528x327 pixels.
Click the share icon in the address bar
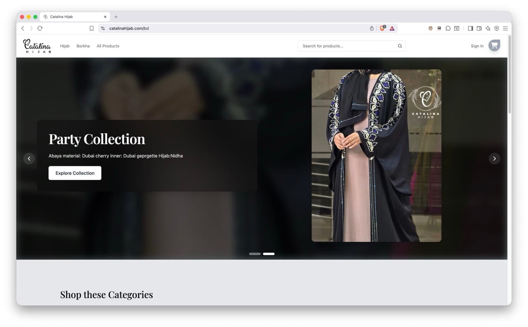372,28
